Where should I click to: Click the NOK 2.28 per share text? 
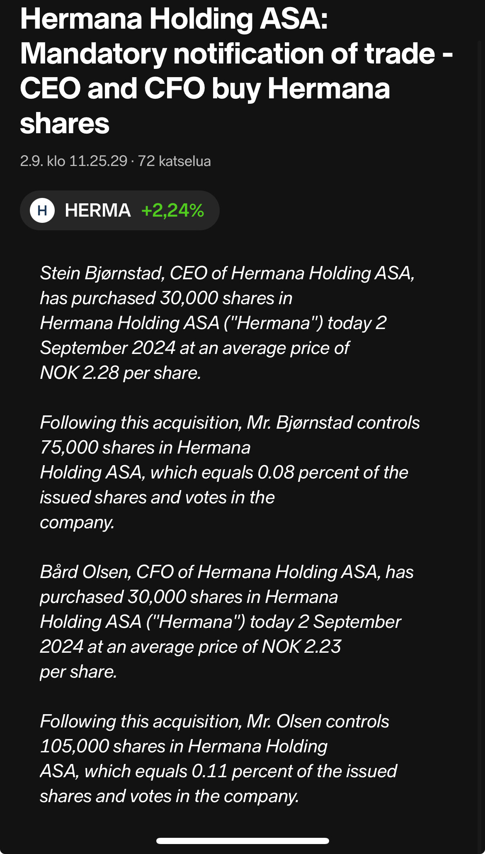pos(120,373)
